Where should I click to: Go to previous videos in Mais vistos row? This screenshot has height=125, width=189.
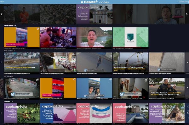point(2,88)
